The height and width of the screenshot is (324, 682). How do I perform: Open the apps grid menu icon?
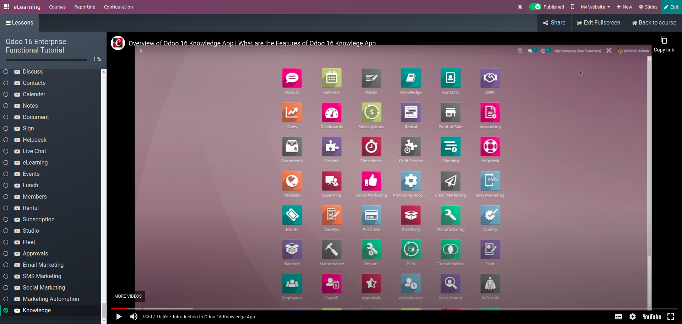(x=7, y=7)
